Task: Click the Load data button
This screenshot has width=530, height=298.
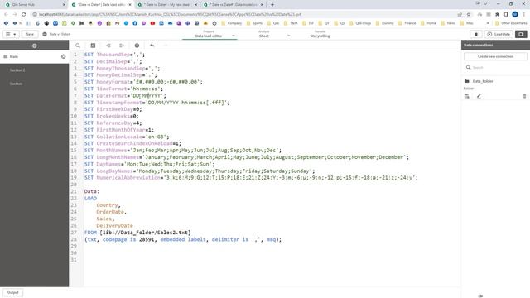Action: 499,34
